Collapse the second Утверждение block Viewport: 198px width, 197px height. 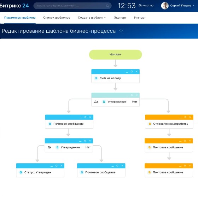80,141
